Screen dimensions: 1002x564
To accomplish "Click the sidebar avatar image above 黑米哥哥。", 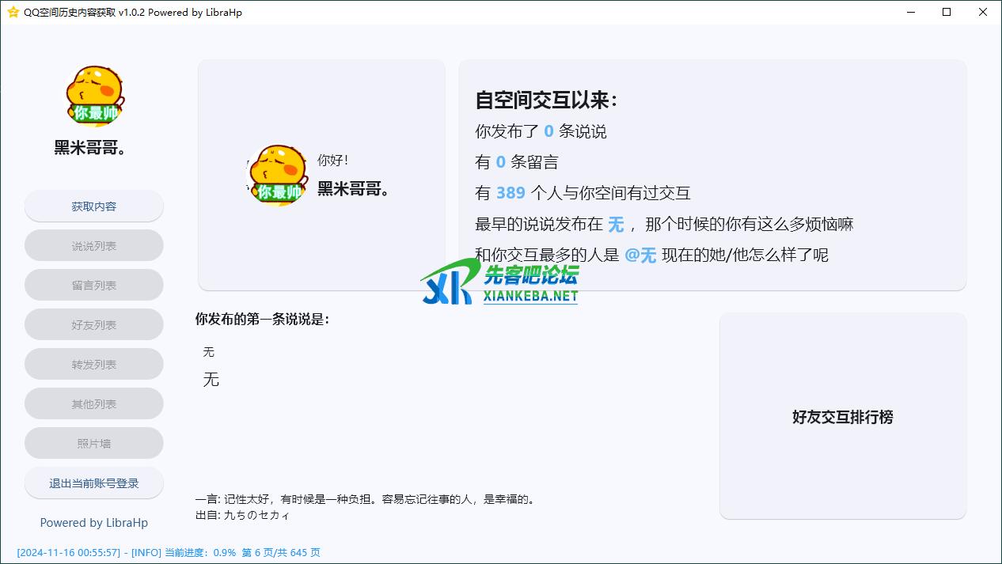I will pyautogui.click(x=95, y=96).
